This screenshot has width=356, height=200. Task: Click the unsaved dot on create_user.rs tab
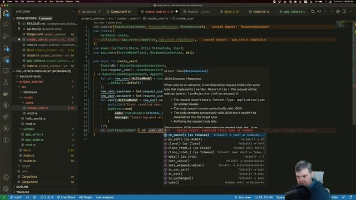176,12
